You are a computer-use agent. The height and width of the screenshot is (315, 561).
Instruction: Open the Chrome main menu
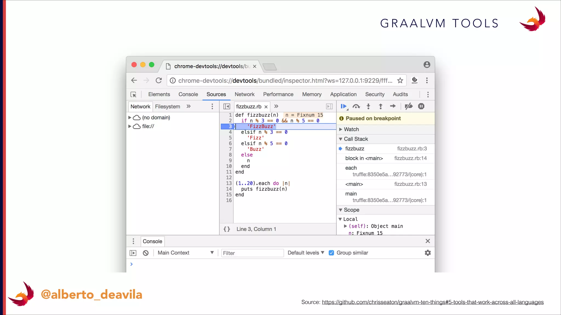click(x=427, y=80)
